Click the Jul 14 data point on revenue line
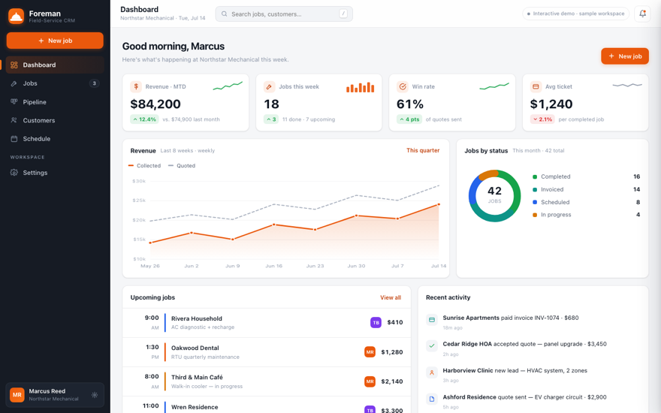This screenshot has width=661, height=413. pos(439,204)
